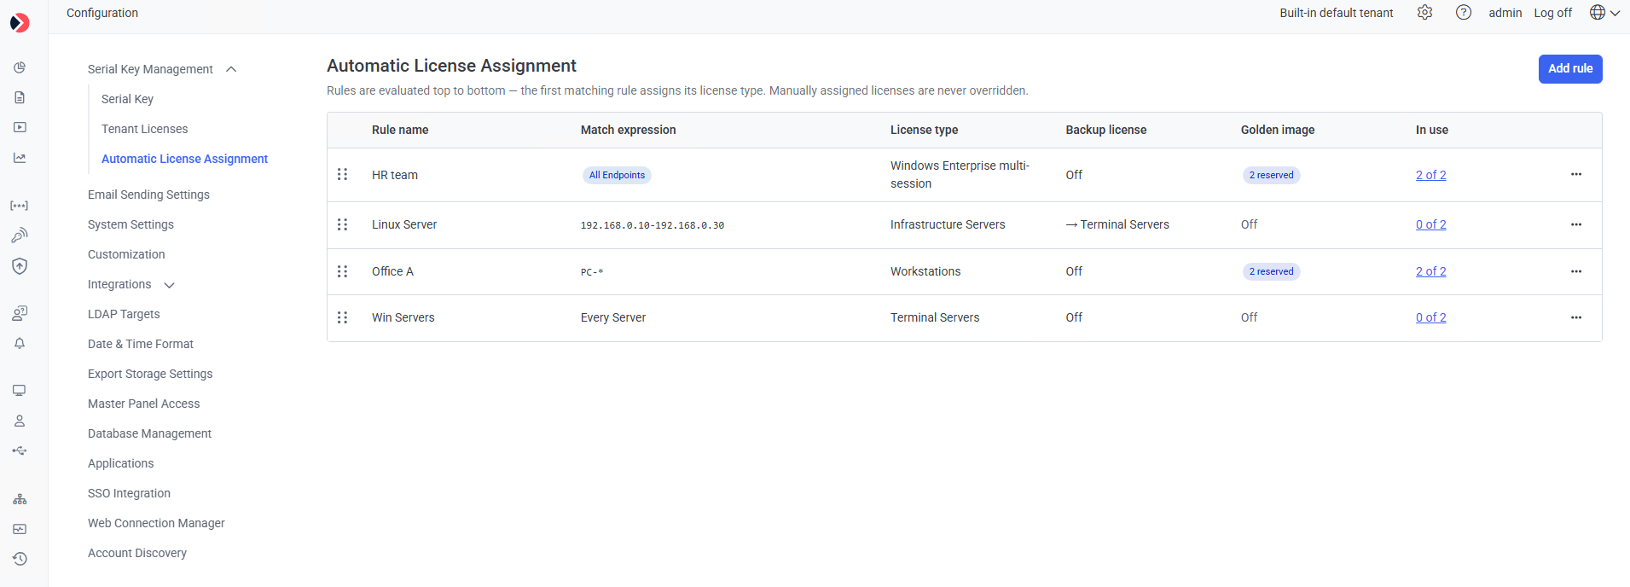This screenshot has width=1630, height=587.
Task: Open the Customization page
Action: [x=126, y=254]
